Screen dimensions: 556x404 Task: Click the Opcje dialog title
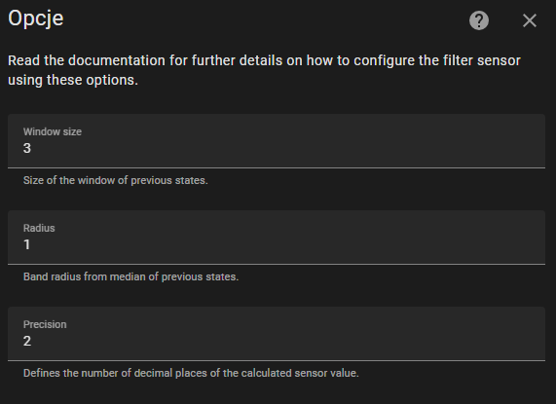(36, 18)
